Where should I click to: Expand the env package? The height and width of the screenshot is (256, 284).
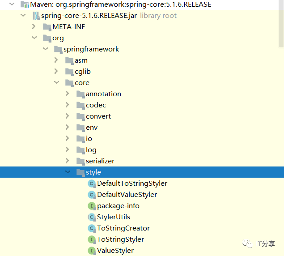click(x=67, y=127)
